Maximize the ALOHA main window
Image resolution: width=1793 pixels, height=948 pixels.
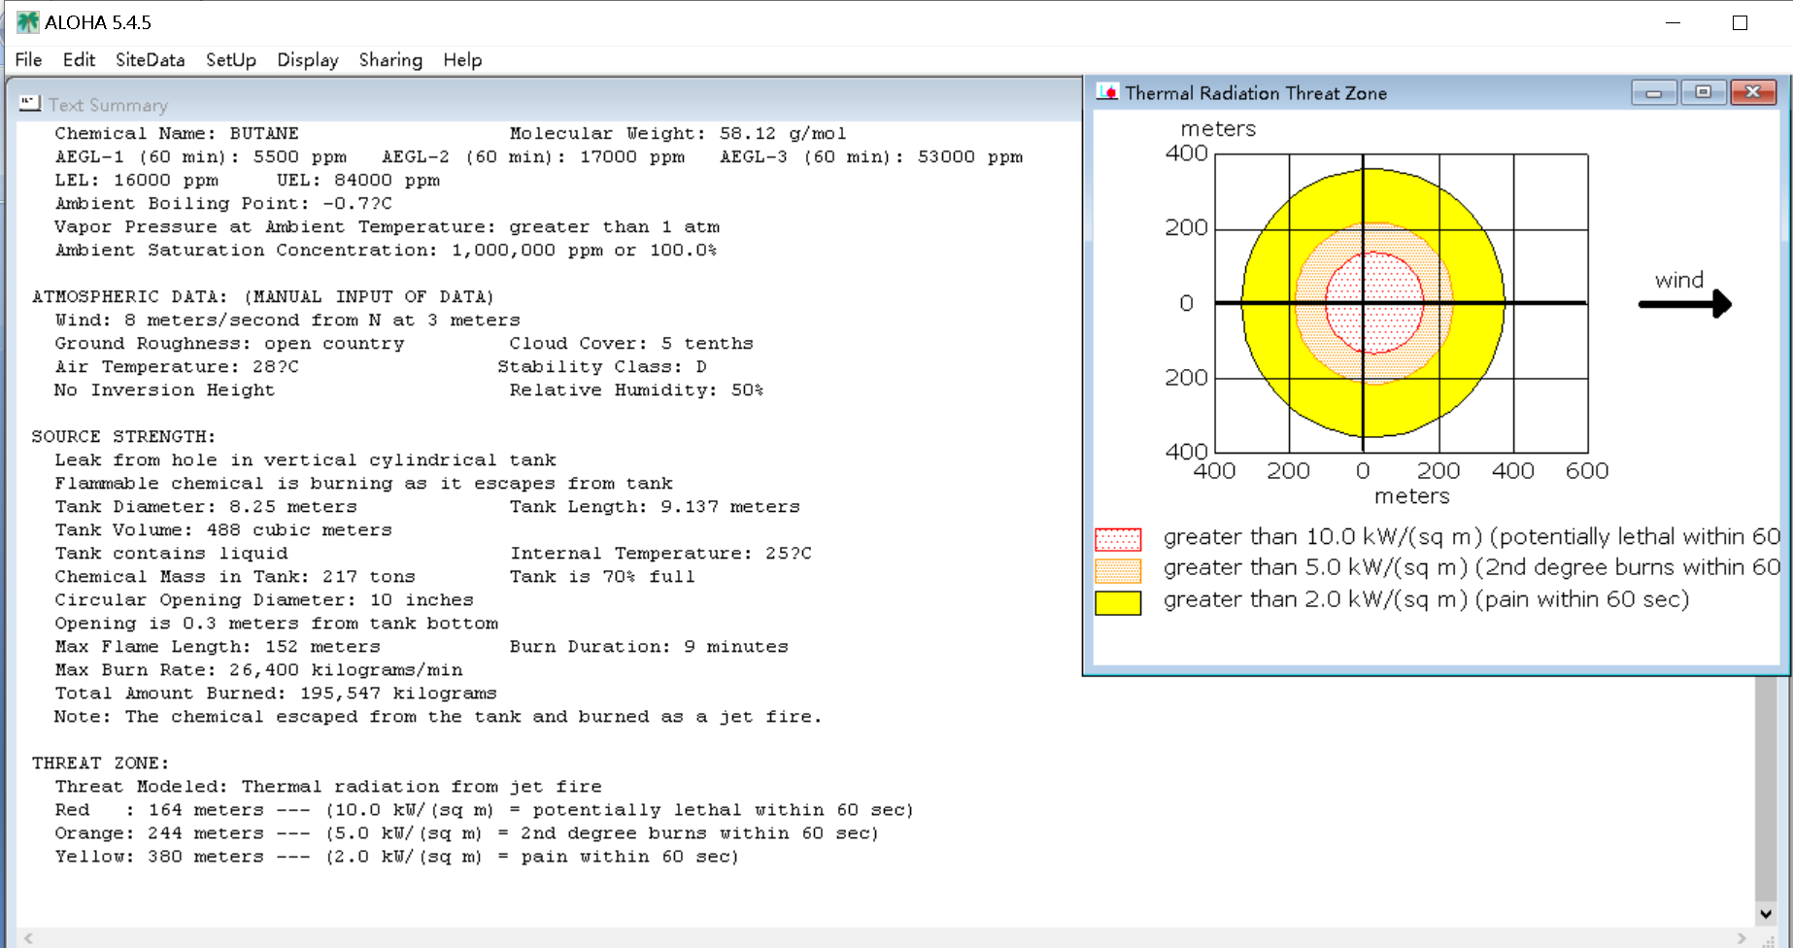[x=1740, y=22]
